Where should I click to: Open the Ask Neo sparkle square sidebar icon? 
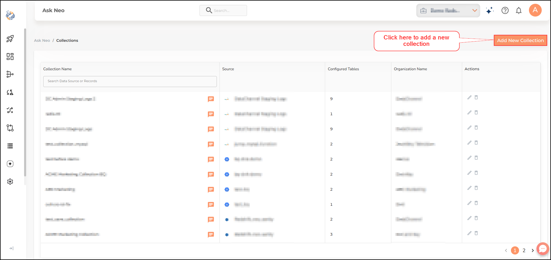[10, 164]
